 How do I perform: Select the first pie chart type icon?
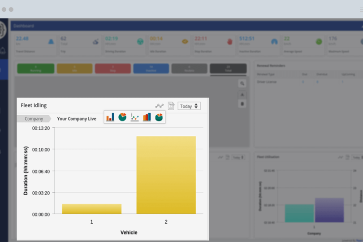pos(122,117)
